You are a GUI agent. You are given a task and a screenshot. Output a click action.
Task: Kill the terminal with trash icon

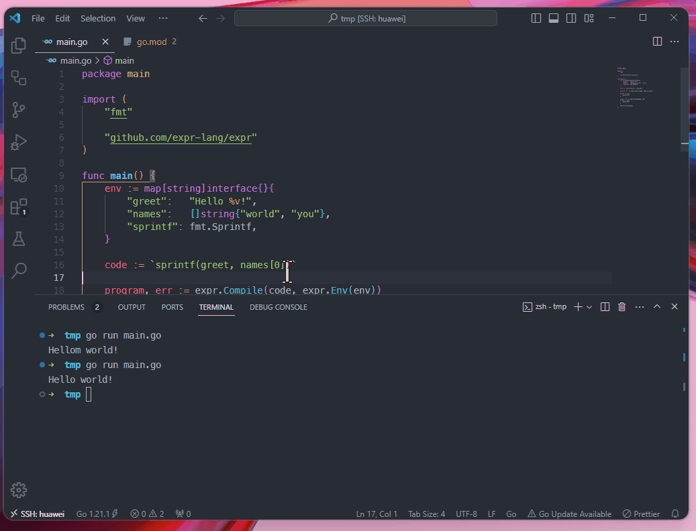click(x=622, y=307)
